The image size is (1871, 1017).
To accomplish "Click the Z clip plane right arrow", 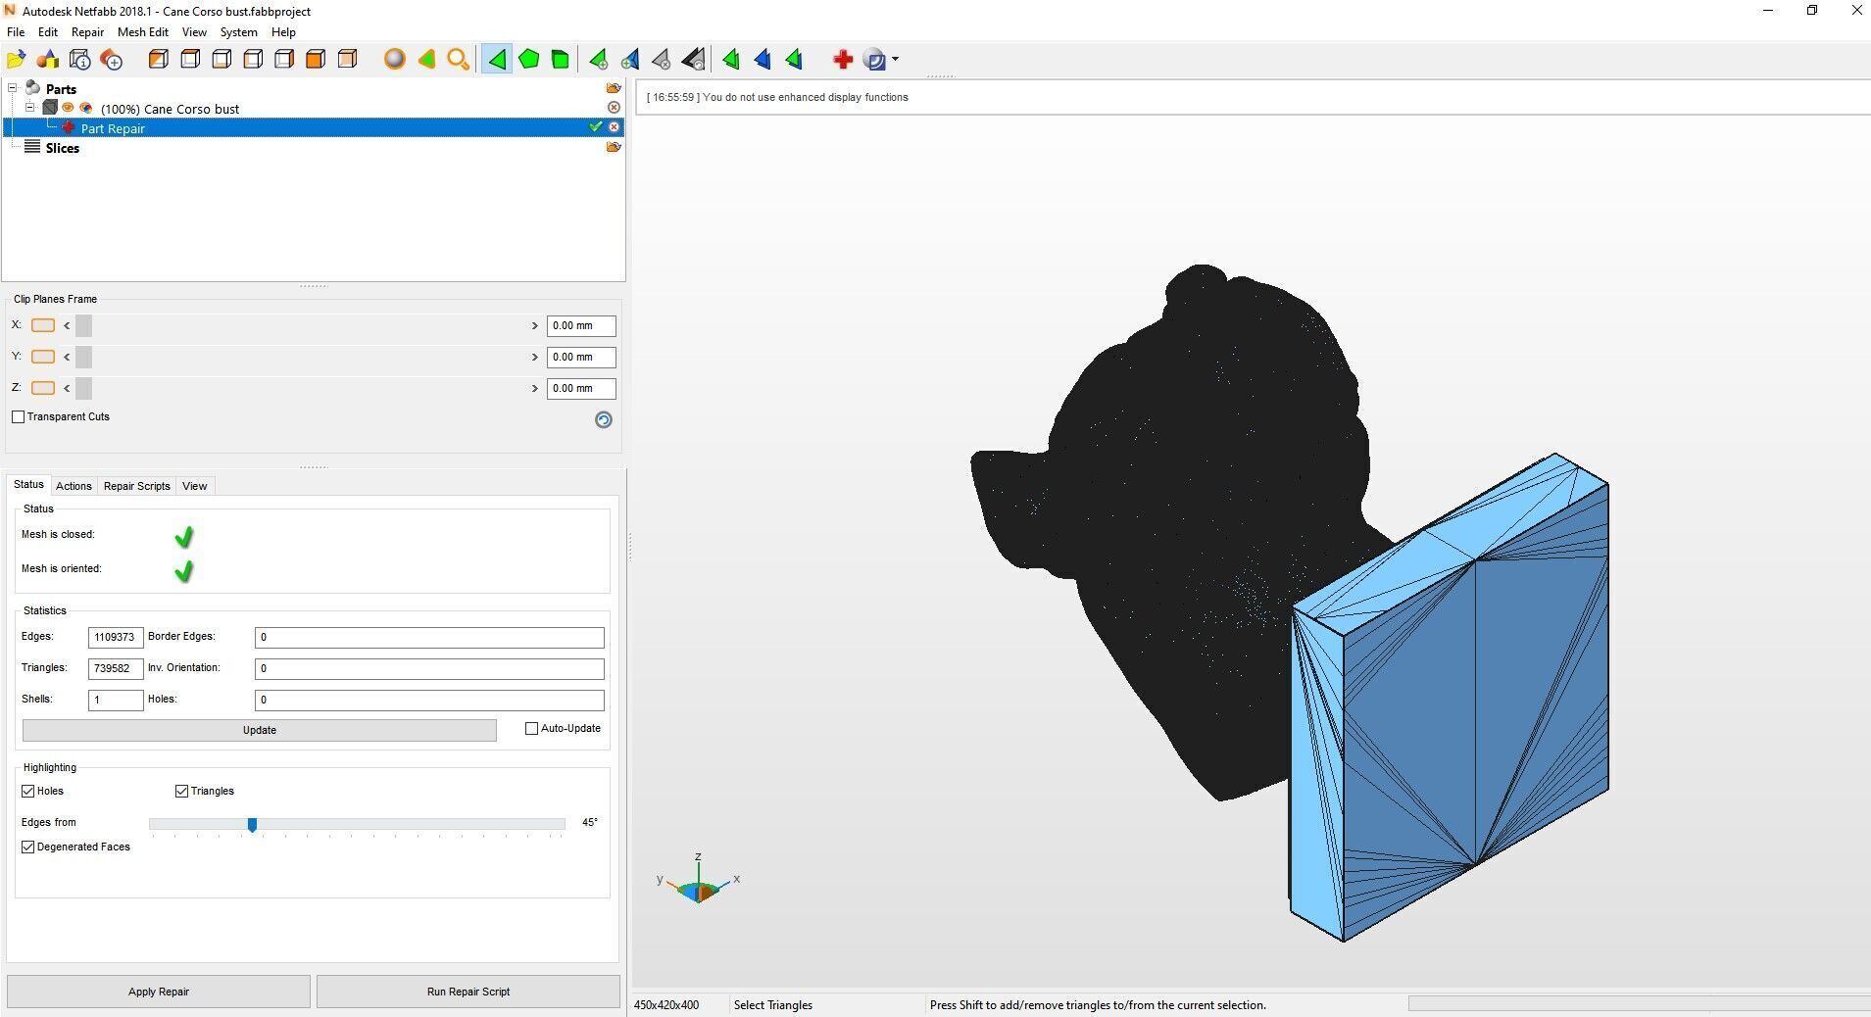I will click(535, 388).
